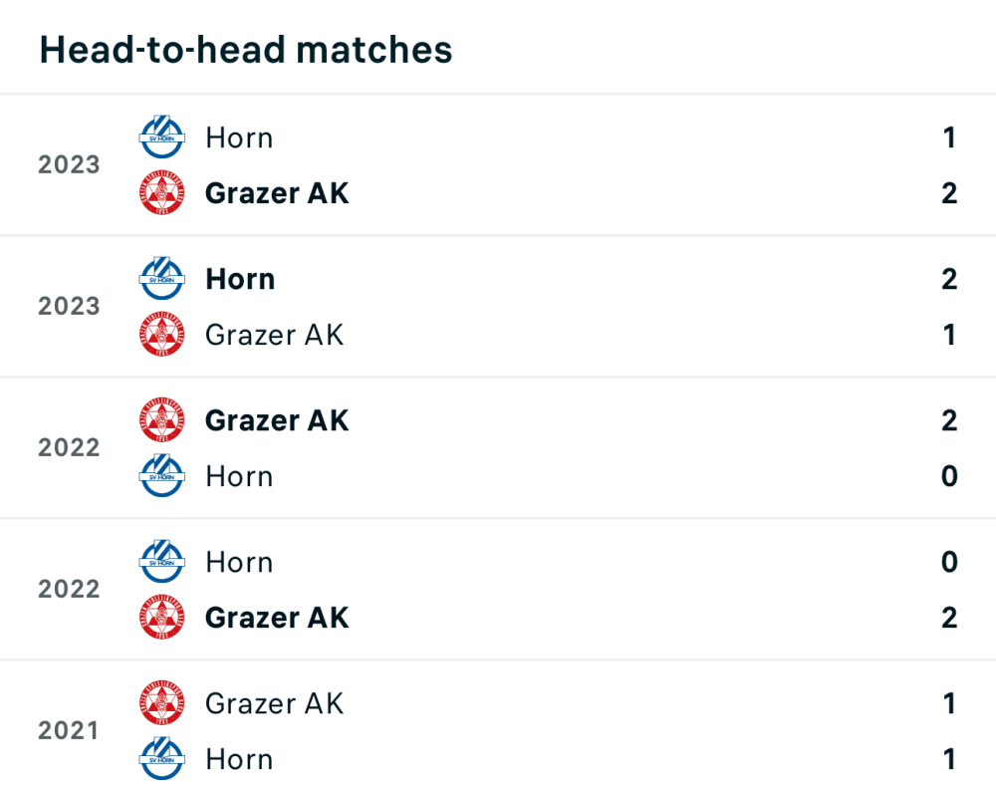The height and width of the screenshot is (787, 996).
Task: Click Grazer AK crest in 2022 match listing Grazer first
Action: pyautogui.click(x=161, y=420)
